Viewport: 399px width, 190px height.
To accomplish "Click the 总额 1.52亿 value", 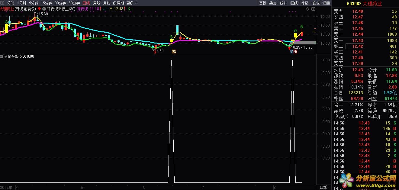I will coord(391,93).
